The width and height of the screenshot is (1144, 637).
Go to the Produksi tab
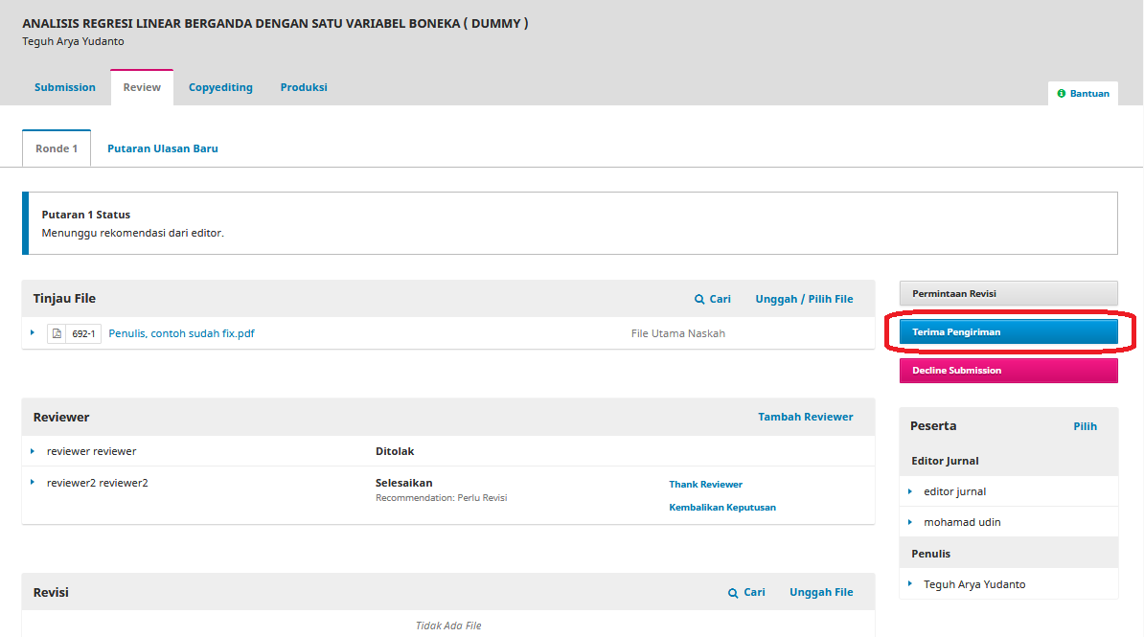pyautogui.click(x=304, y=87)
